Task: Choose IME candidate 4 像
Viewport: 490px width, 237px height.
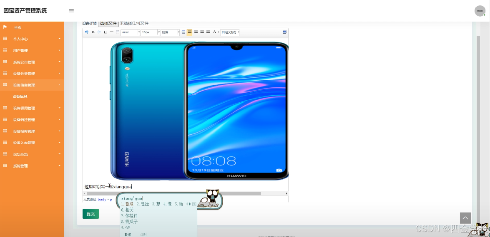Action: [x=168, y=204]
